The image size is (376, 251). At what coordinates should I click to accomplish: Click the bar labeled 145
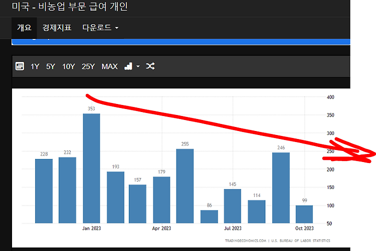pos(233,206)
